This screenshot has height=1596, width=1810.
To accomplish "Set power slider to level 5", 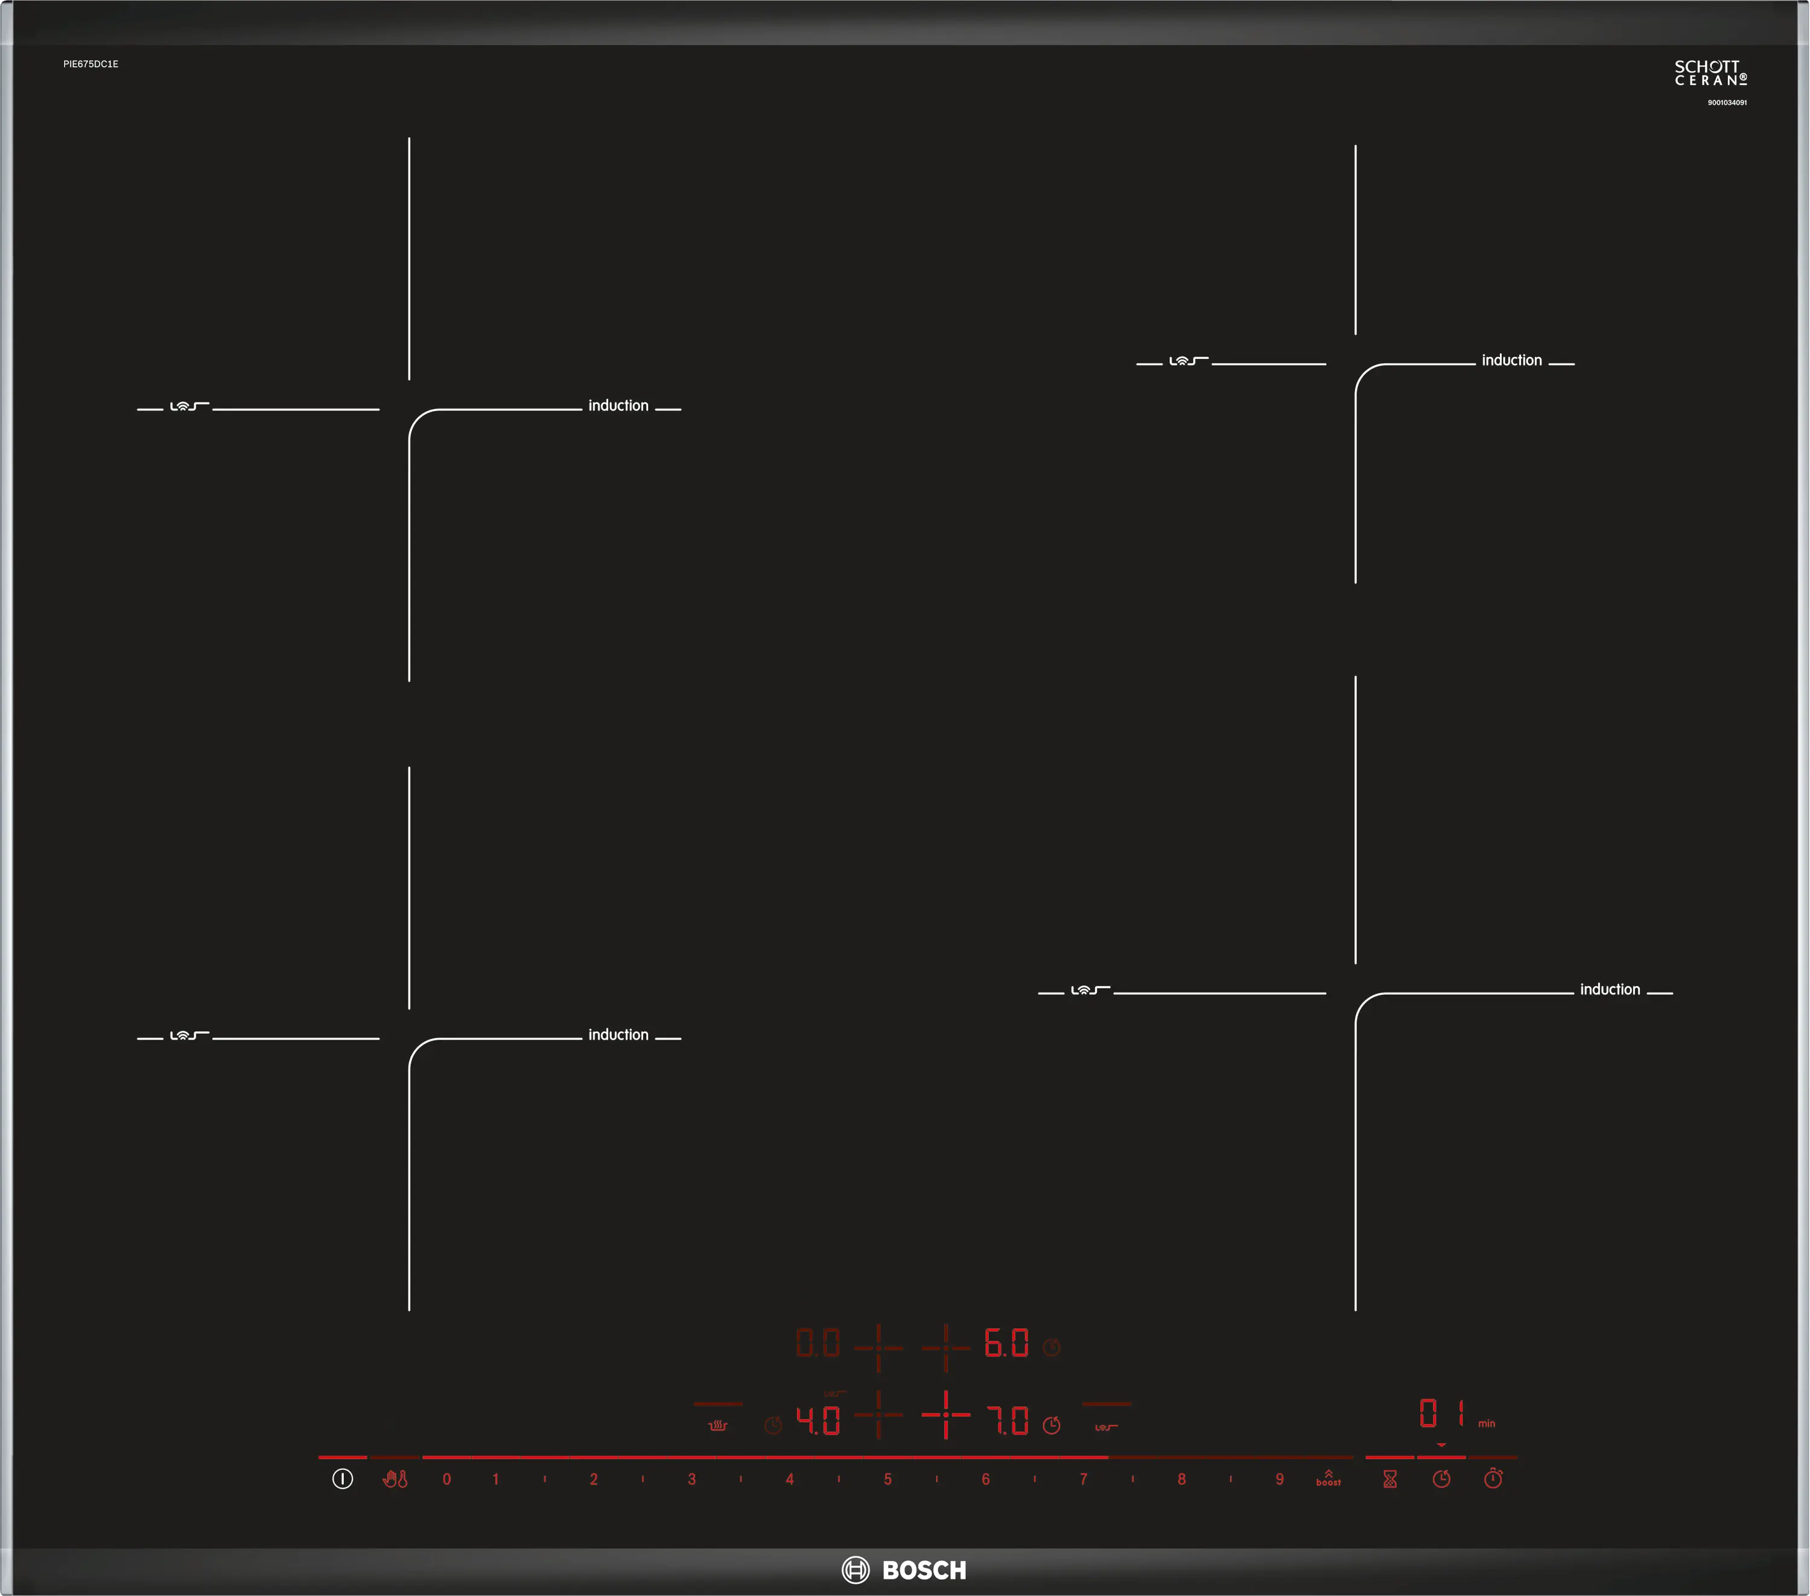I will [888, 1479].
